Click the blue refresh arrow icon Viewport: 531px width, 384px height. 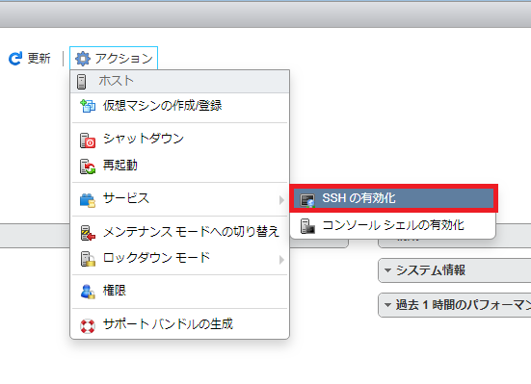[x=15, y=58]
